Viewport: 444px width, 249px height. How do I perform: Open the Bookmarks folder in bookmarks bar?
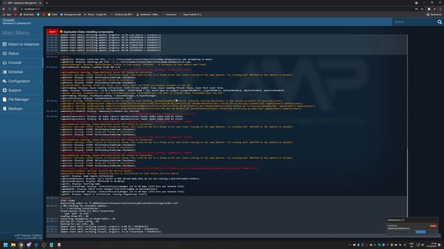pos(27,15)
